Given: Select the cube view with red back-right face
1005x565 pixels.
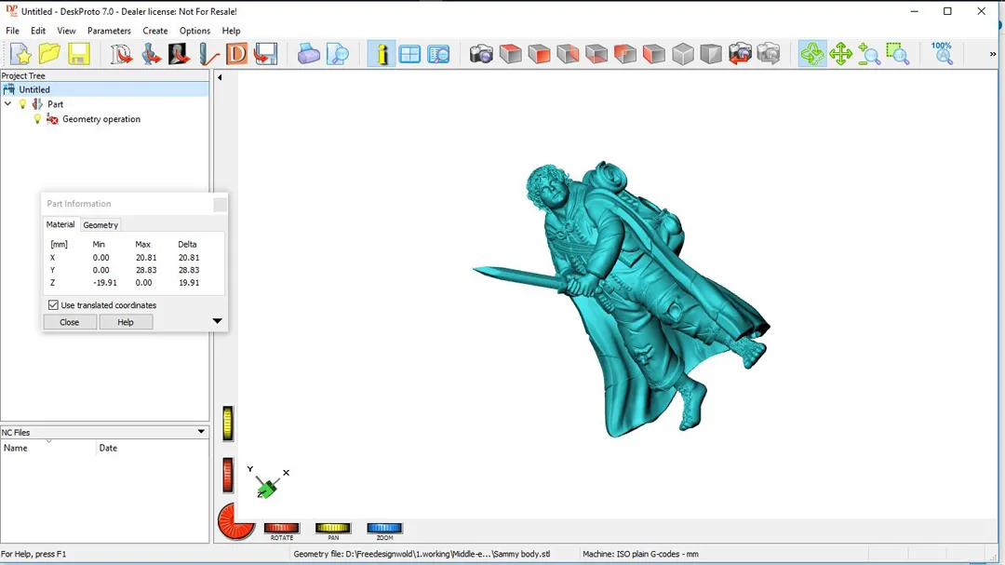Looking at the screenshot, I should point(568,54).
